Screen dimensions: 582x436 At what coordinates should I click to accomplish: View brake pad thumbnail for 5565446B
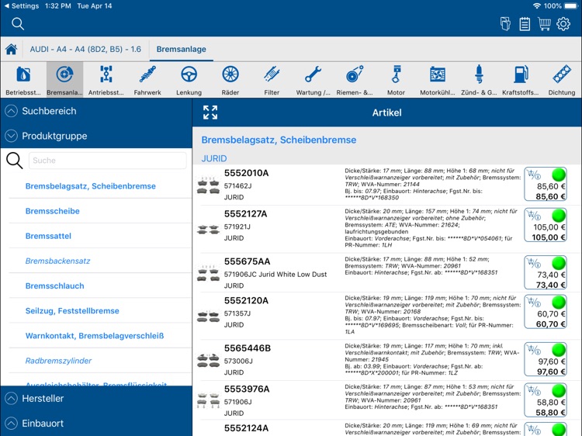click(x=208, y=360)
